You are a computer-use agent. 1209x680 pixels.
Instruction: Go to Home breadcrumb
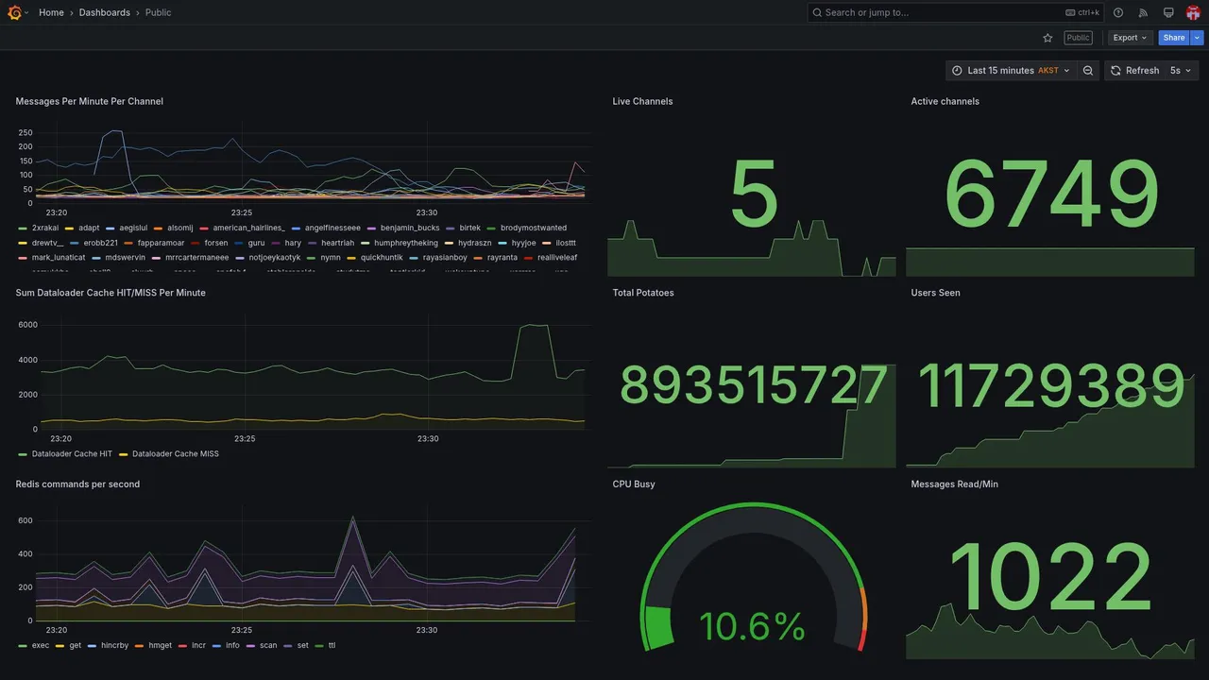[51, 12]
